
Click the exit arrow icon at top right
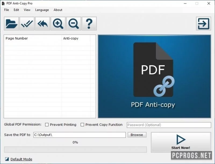pyautogui.click(x=203, y=24)
